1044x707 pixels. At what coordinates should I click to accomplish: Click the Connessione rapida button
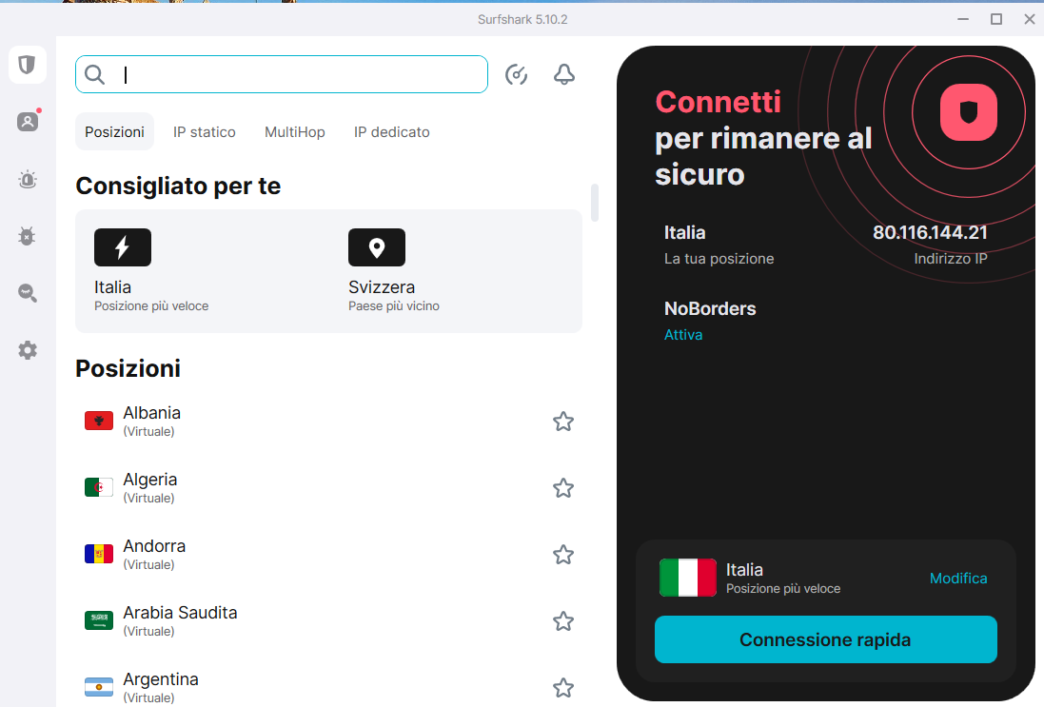pyautogui.click(x=826, y=639)
